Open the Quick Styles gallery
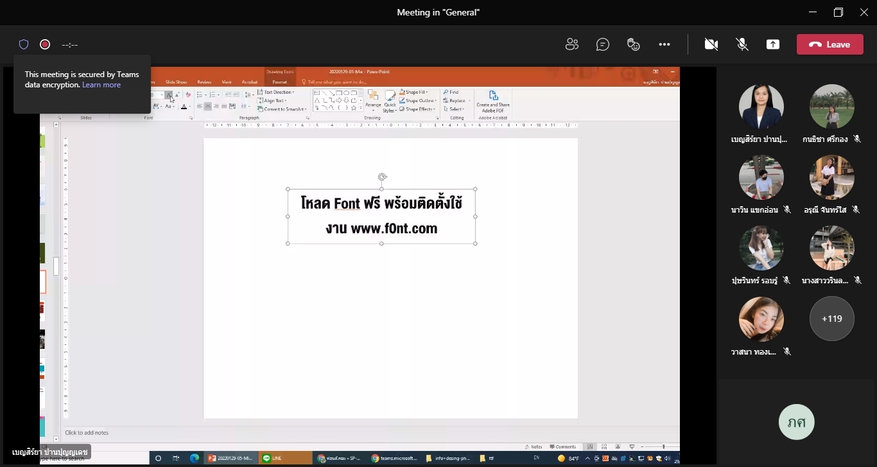877x467 pixels. pos(390,100)
